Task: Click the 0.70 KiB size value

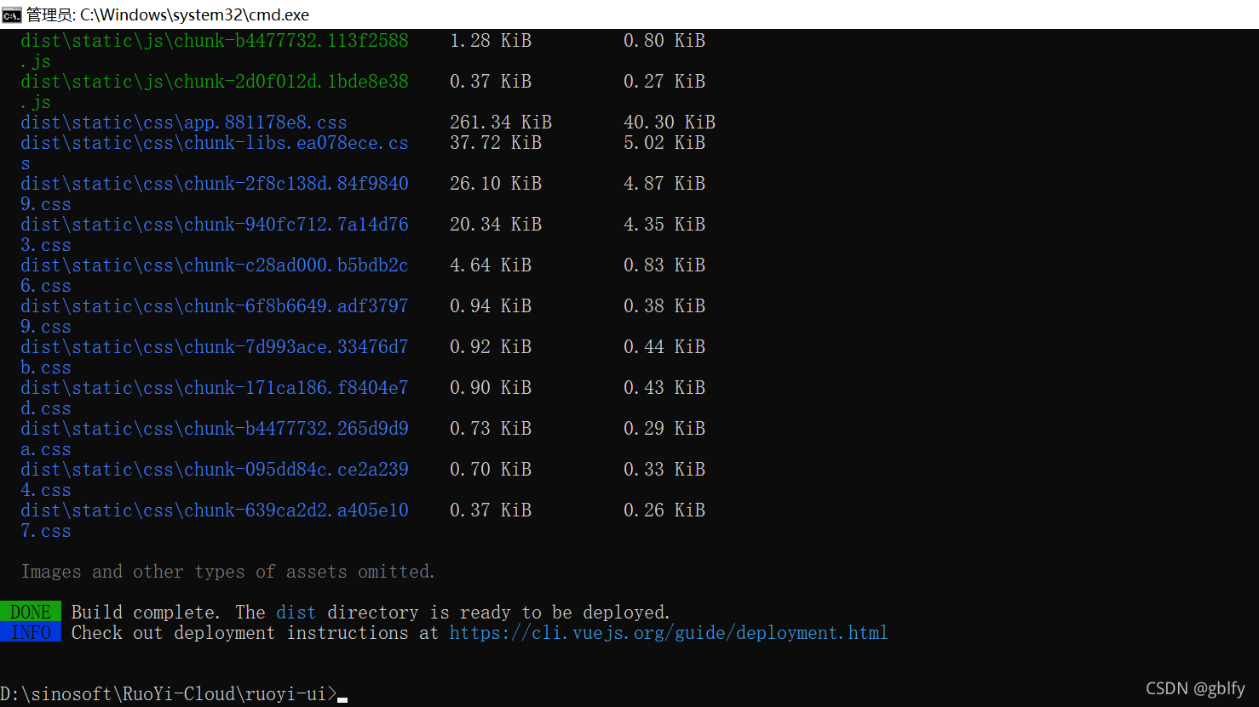Action: pos(491,470)
